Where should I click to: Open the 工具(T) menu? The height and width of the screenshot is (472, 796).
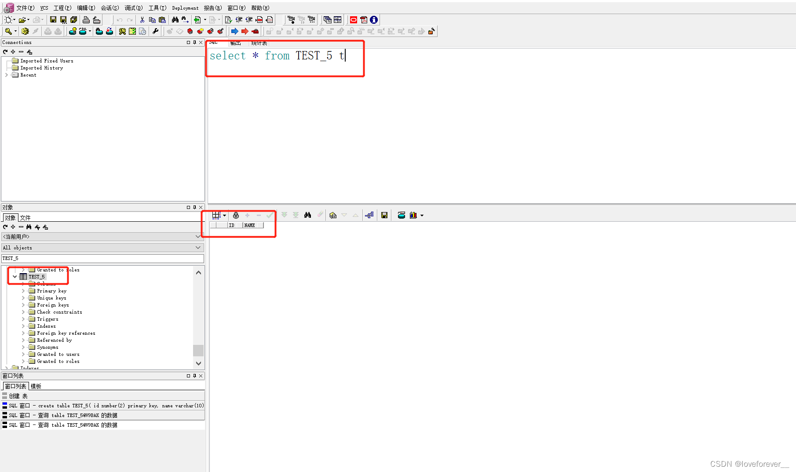point(157,7)
